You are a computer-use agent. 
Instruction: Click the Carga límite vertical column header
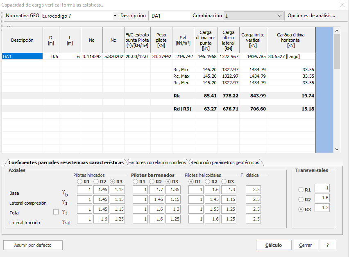point(253,40)
